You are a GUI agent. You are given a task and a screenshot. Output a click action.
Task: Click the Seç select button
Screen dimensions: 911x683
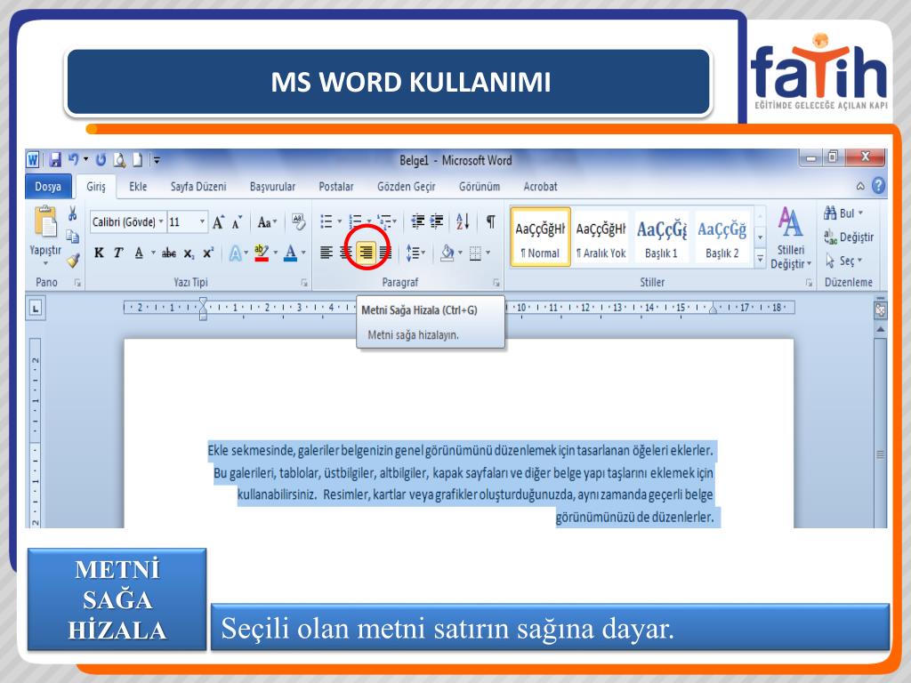[x=844, y=261]
